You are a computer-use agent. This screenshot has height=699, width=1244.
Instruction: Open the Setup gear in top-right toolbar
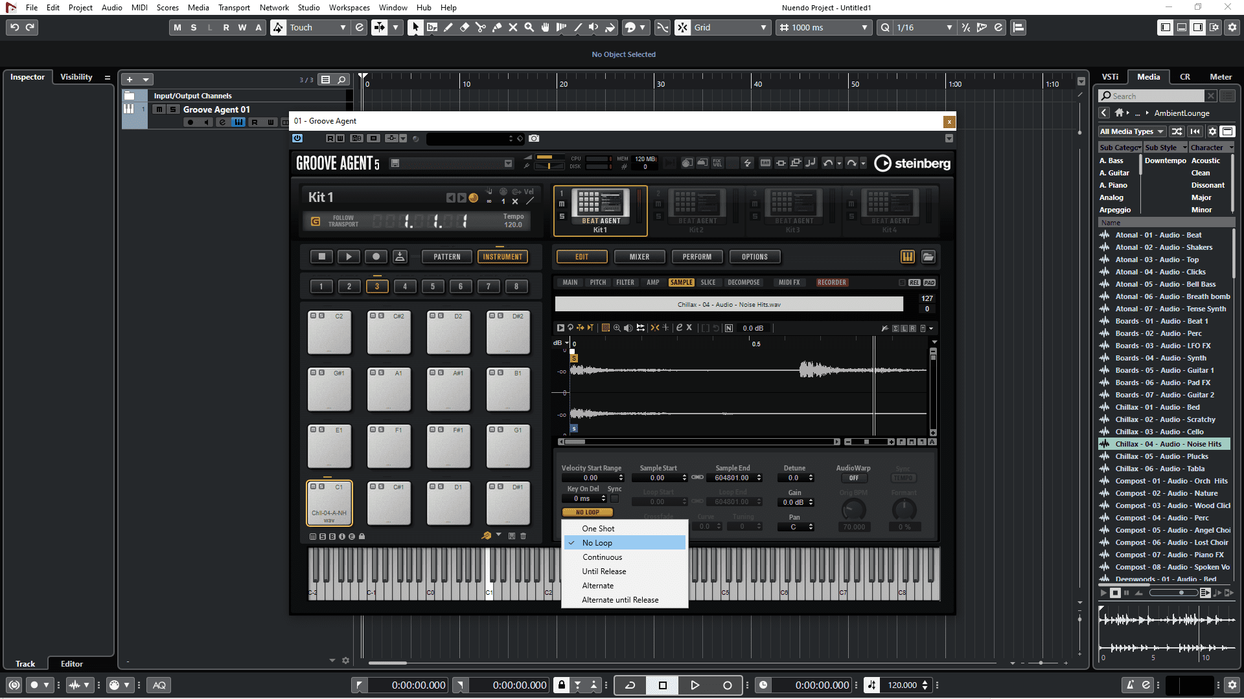click(x=1232, y=27)
